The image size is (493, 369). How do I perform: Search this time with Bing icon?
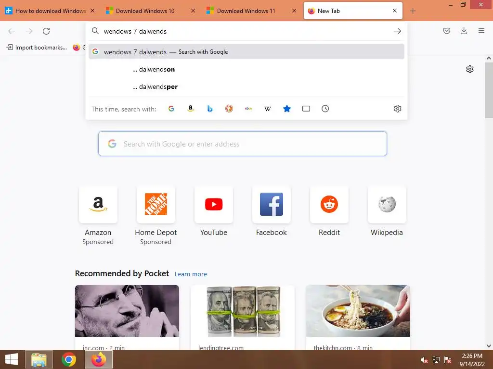point(210,109)
